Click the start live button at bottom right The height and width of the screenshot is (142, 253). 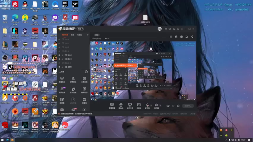(x=188, y=106)
